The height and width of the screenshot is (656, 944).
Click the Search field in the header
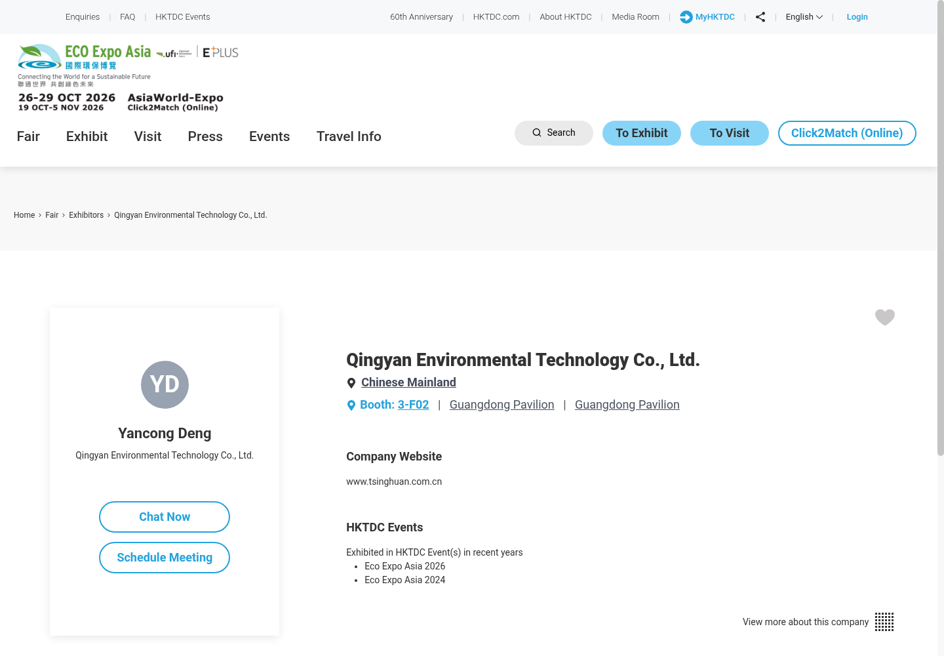[554, 133]
